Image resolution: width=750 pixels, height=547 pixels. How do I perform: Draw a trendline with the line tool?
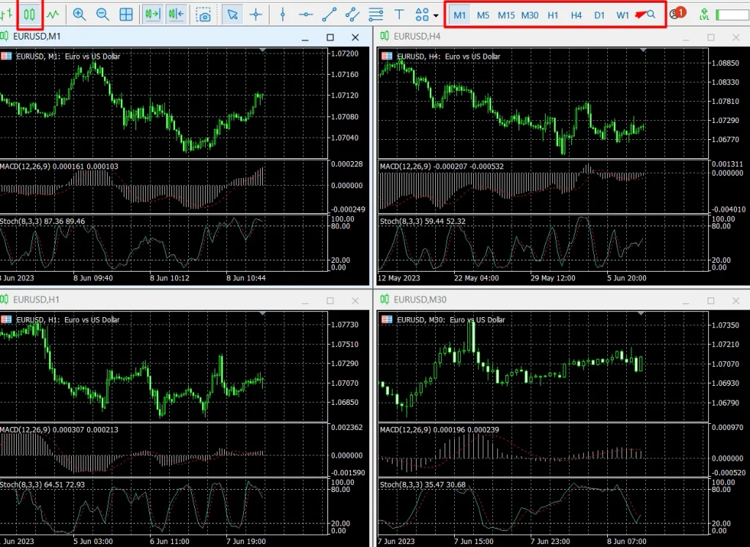pyautogui.click(x=329, y=15)
